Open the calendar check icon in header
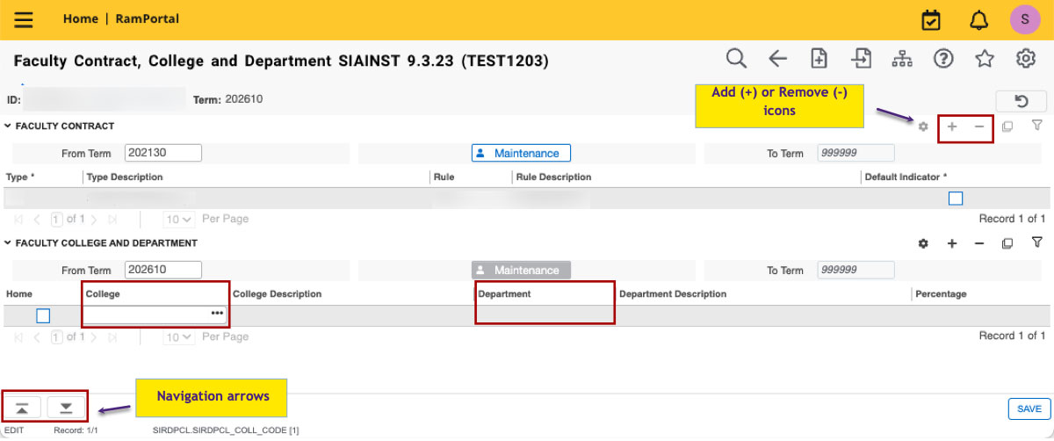The height and width of the screenshot is (441, 1054). coord(932,19)
